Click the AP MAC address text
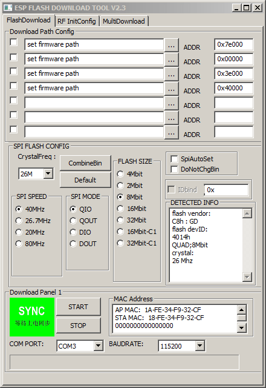Image resolution: width=266 pixels, height=388 pixels. pyautogui.click(x=158, y=310)
